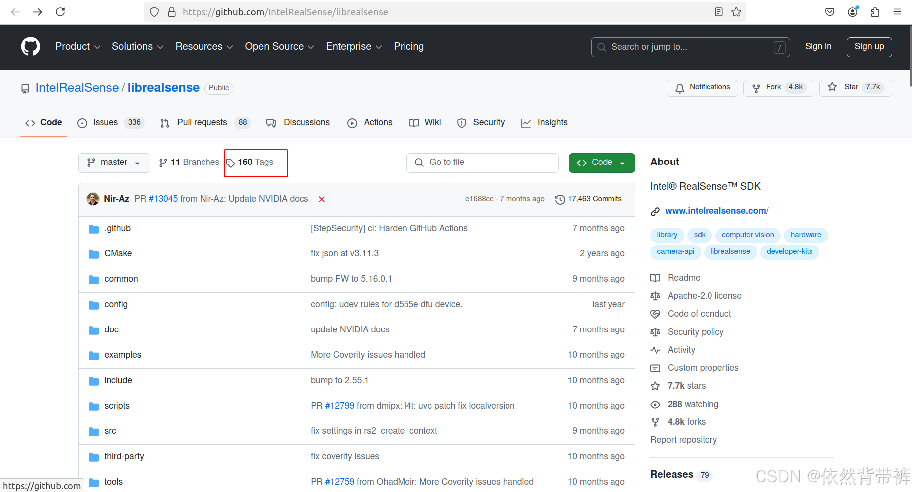
Task: Open the Discussions tab
Action: pos(298,122)
